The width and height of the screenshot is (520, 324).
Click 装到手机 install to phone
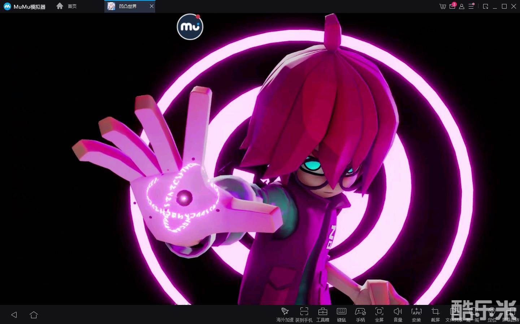coord(304,314)
